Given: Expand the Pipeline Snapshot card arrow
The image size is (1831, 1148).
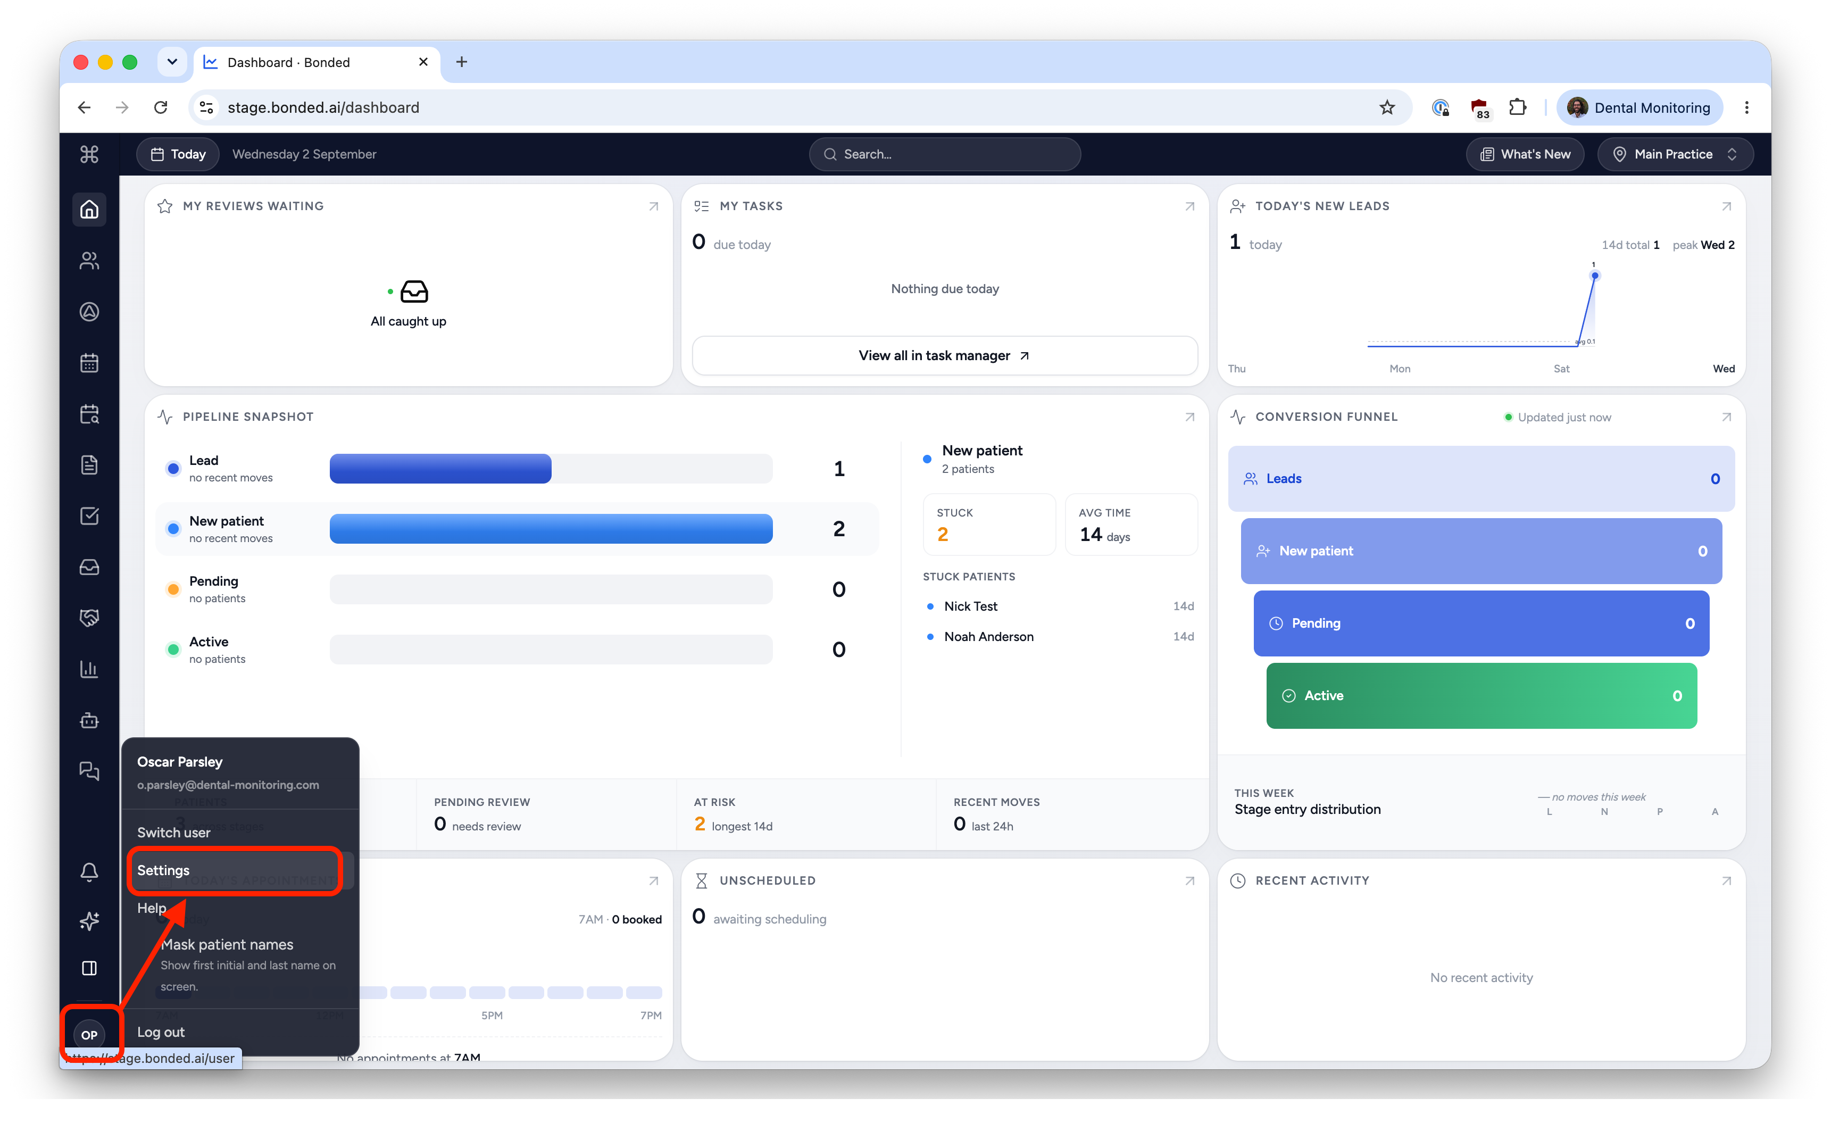Looking at the screenshot, I should 1189,417.
